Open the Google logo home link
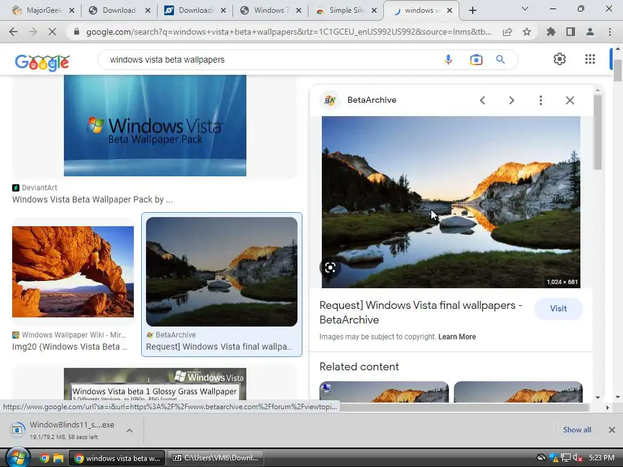 point(42,62)
